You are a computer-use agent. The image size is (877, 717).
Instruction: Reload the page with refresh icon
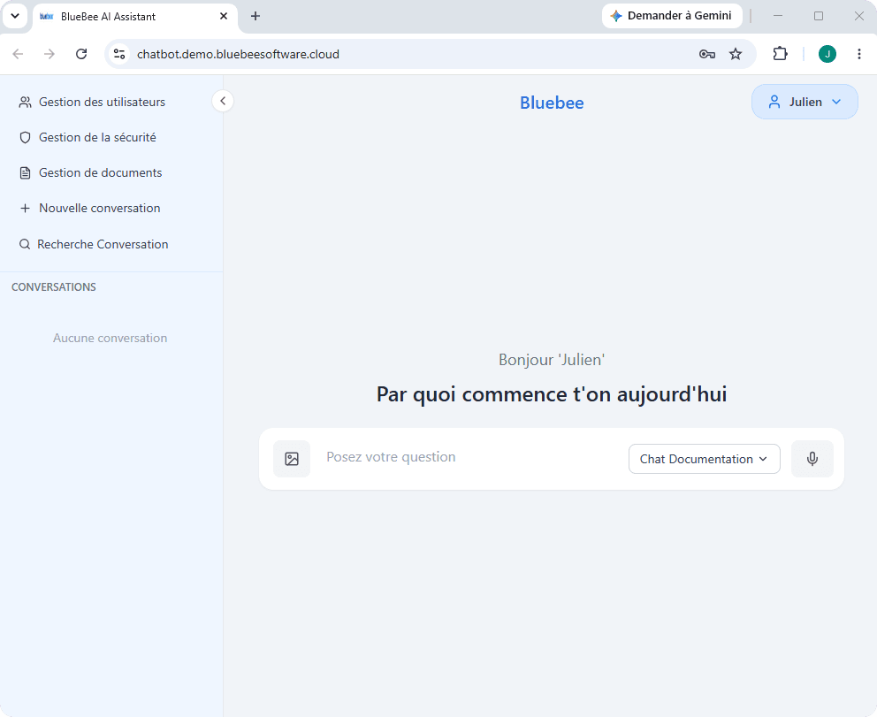(x=81, y=54)
